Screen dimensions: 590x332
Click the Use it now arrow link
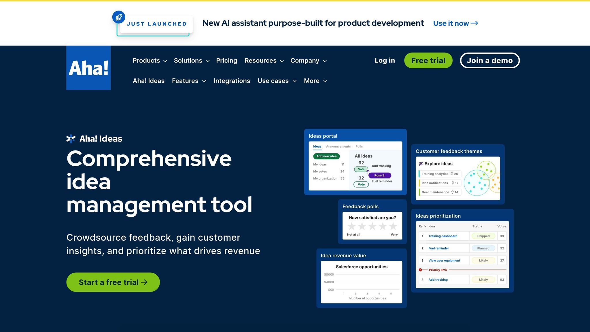pos(455,23)
